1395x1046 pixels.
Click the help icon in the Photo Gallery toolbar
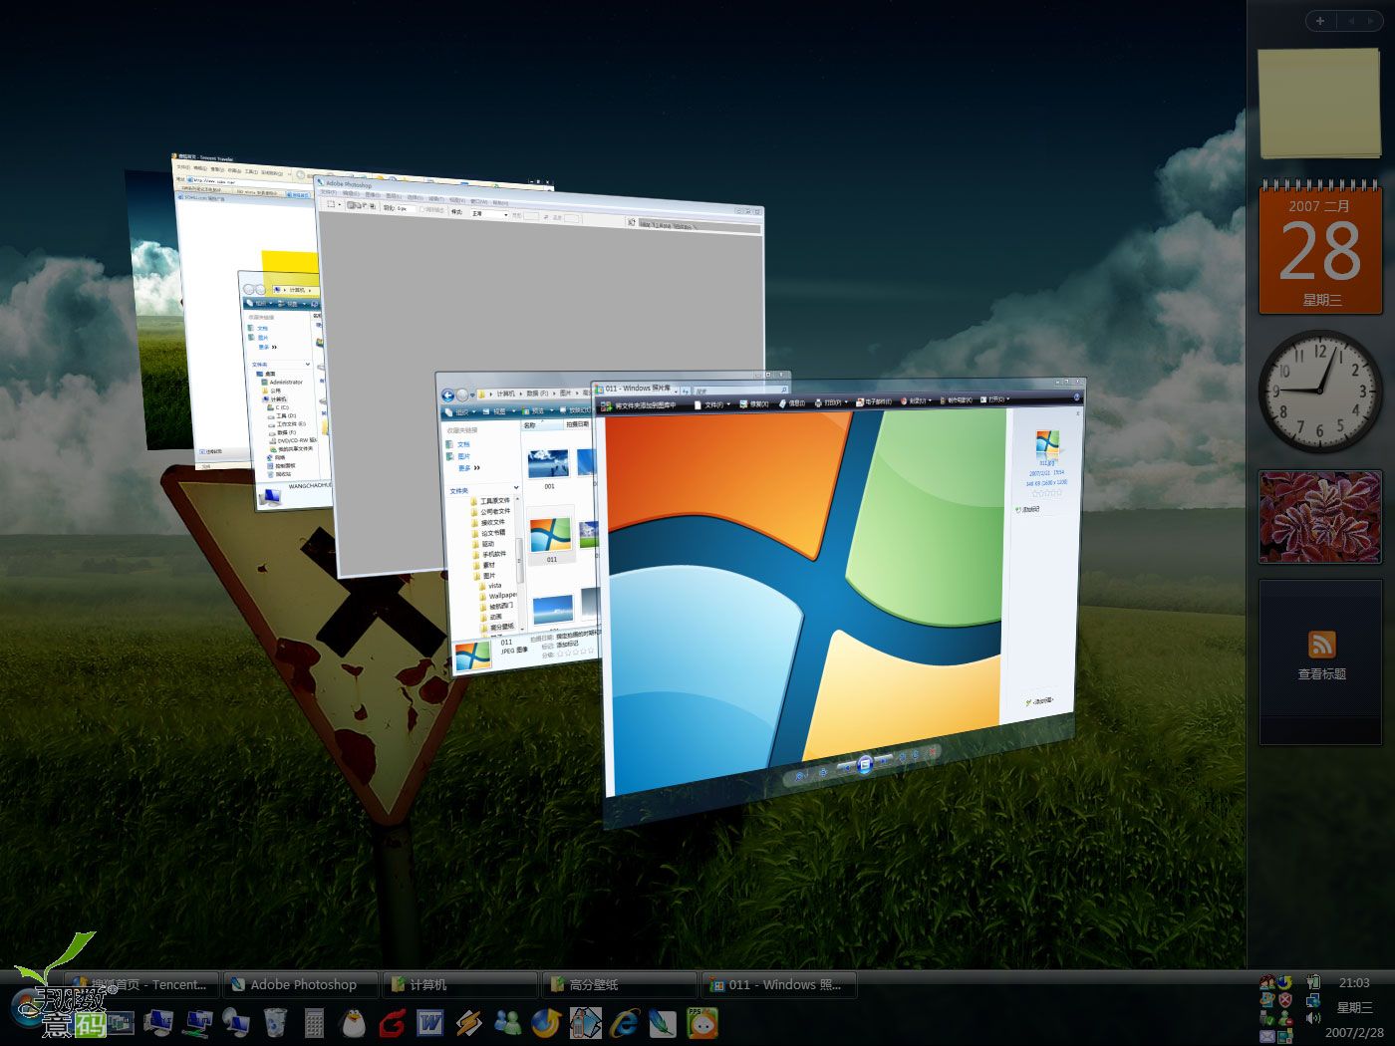click(x=1077, y=397)
